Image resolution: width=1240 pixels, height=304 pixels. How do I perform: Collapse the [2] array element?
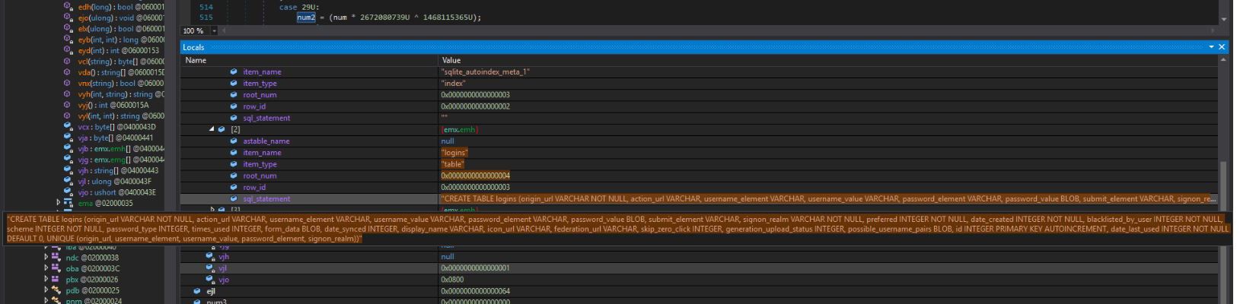[x=212, y=129]
